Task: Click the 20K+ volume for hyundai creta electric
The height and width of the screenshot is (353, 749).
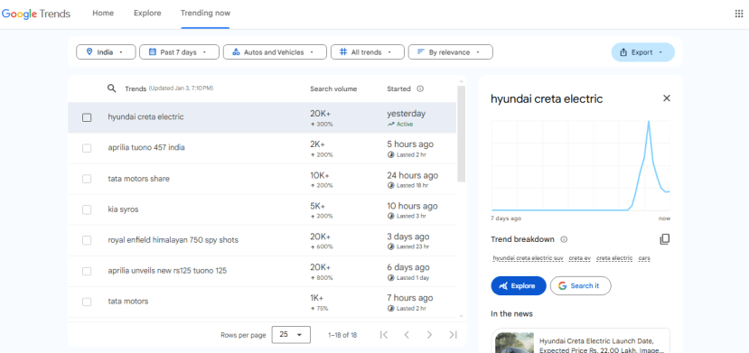Action: click(x=320, y=114)
